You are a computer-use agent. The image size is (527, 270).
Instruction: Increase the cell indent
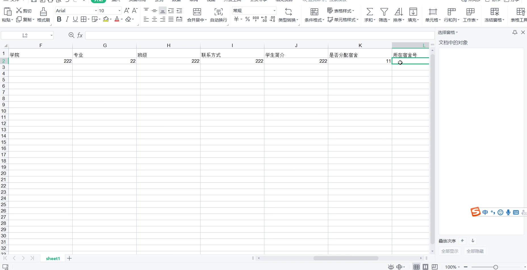[179, 11]
